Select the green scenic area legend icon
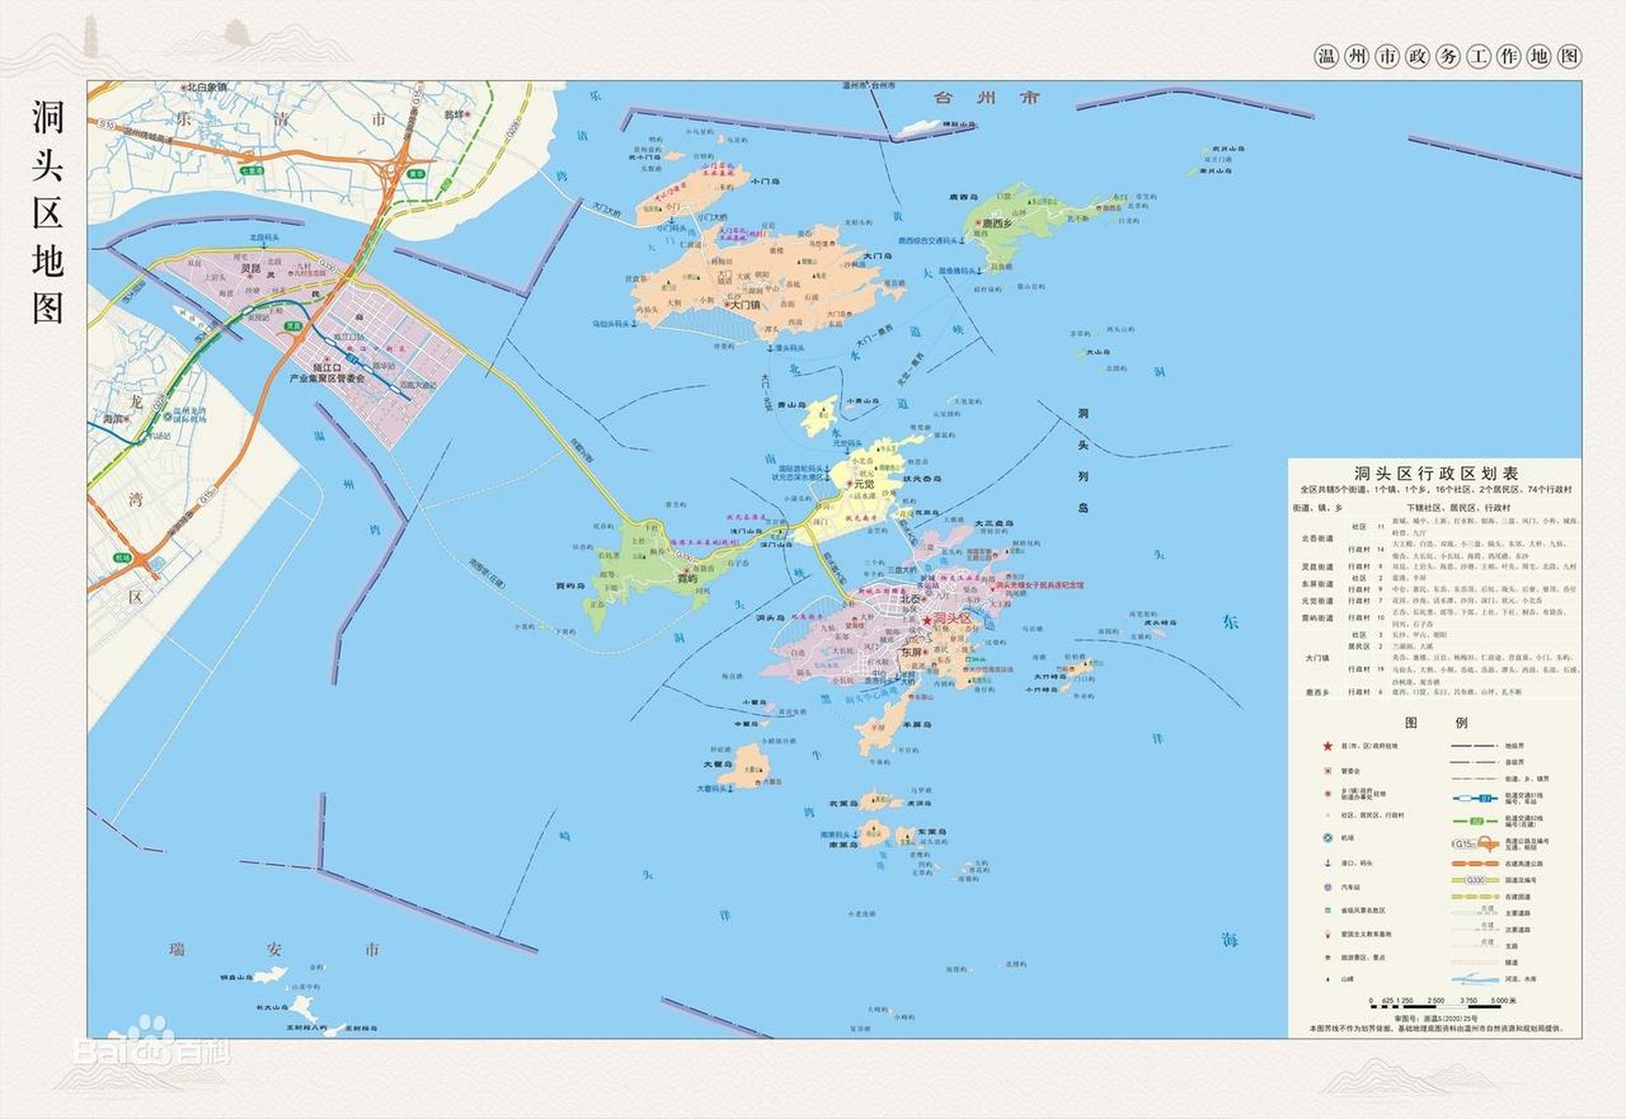Image resolution: width=1626 pixels, height=1119 pixels. 1328,910
